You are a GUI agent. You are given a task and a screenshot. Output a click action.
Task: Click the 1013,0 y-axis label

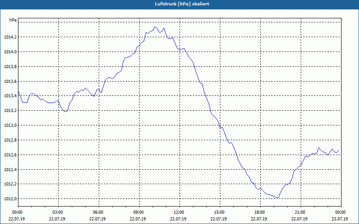click(x=10, y=125)
